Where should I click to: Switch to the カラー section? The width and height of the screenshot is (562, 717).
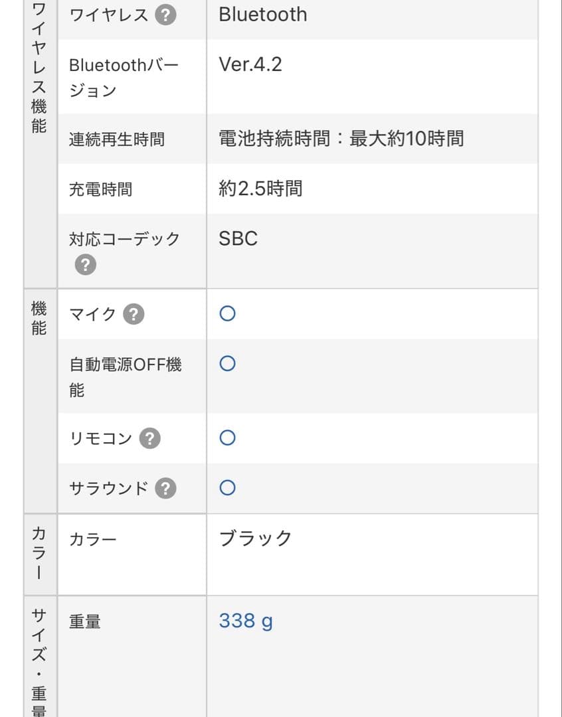tap(38, 551)
